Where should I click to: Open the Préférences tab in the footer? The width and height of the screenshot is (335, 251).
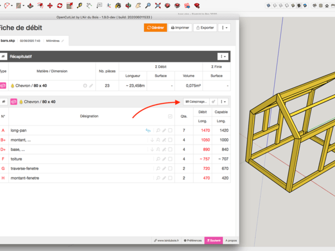coord(192,240)
